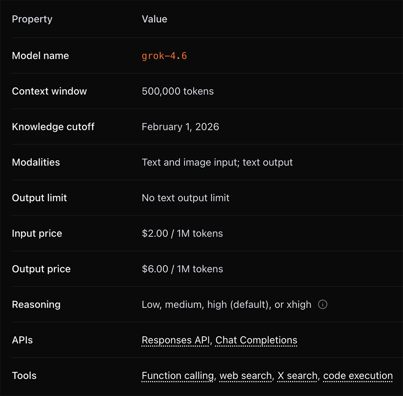Open the code execution link
Viewport: 403px width, 396px height.
tap(358, 376)
